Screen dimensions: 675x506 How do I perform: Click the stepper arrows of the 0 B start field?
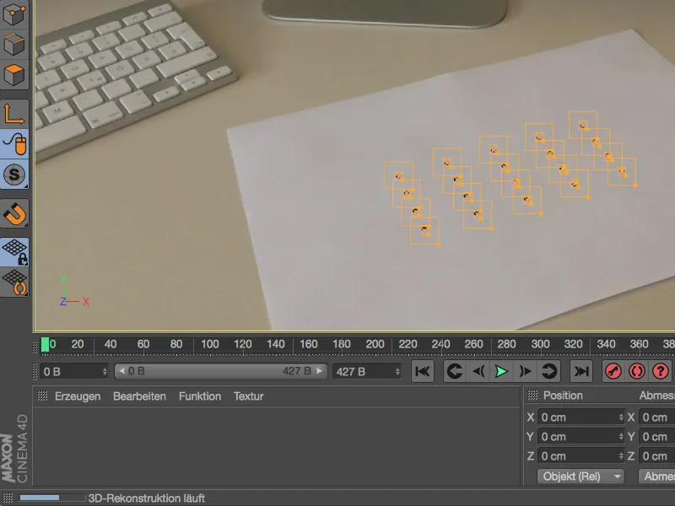click(105, 372)
